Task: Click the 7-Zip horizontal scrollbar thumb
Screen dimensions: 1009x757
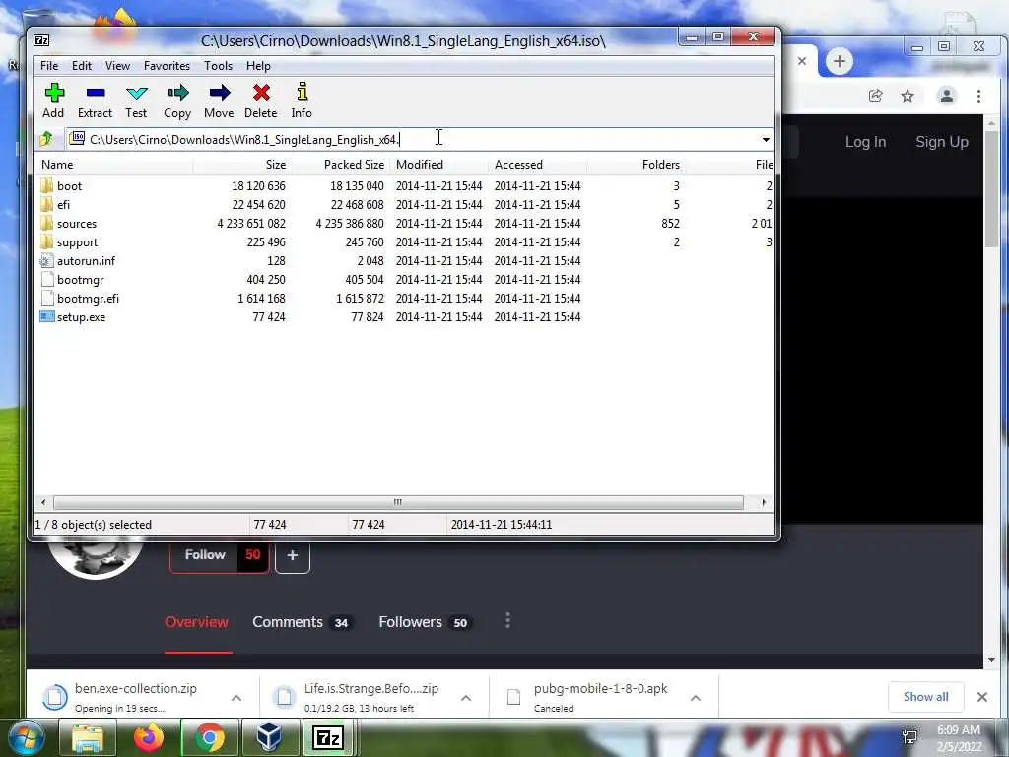Action: pos(398,502)
